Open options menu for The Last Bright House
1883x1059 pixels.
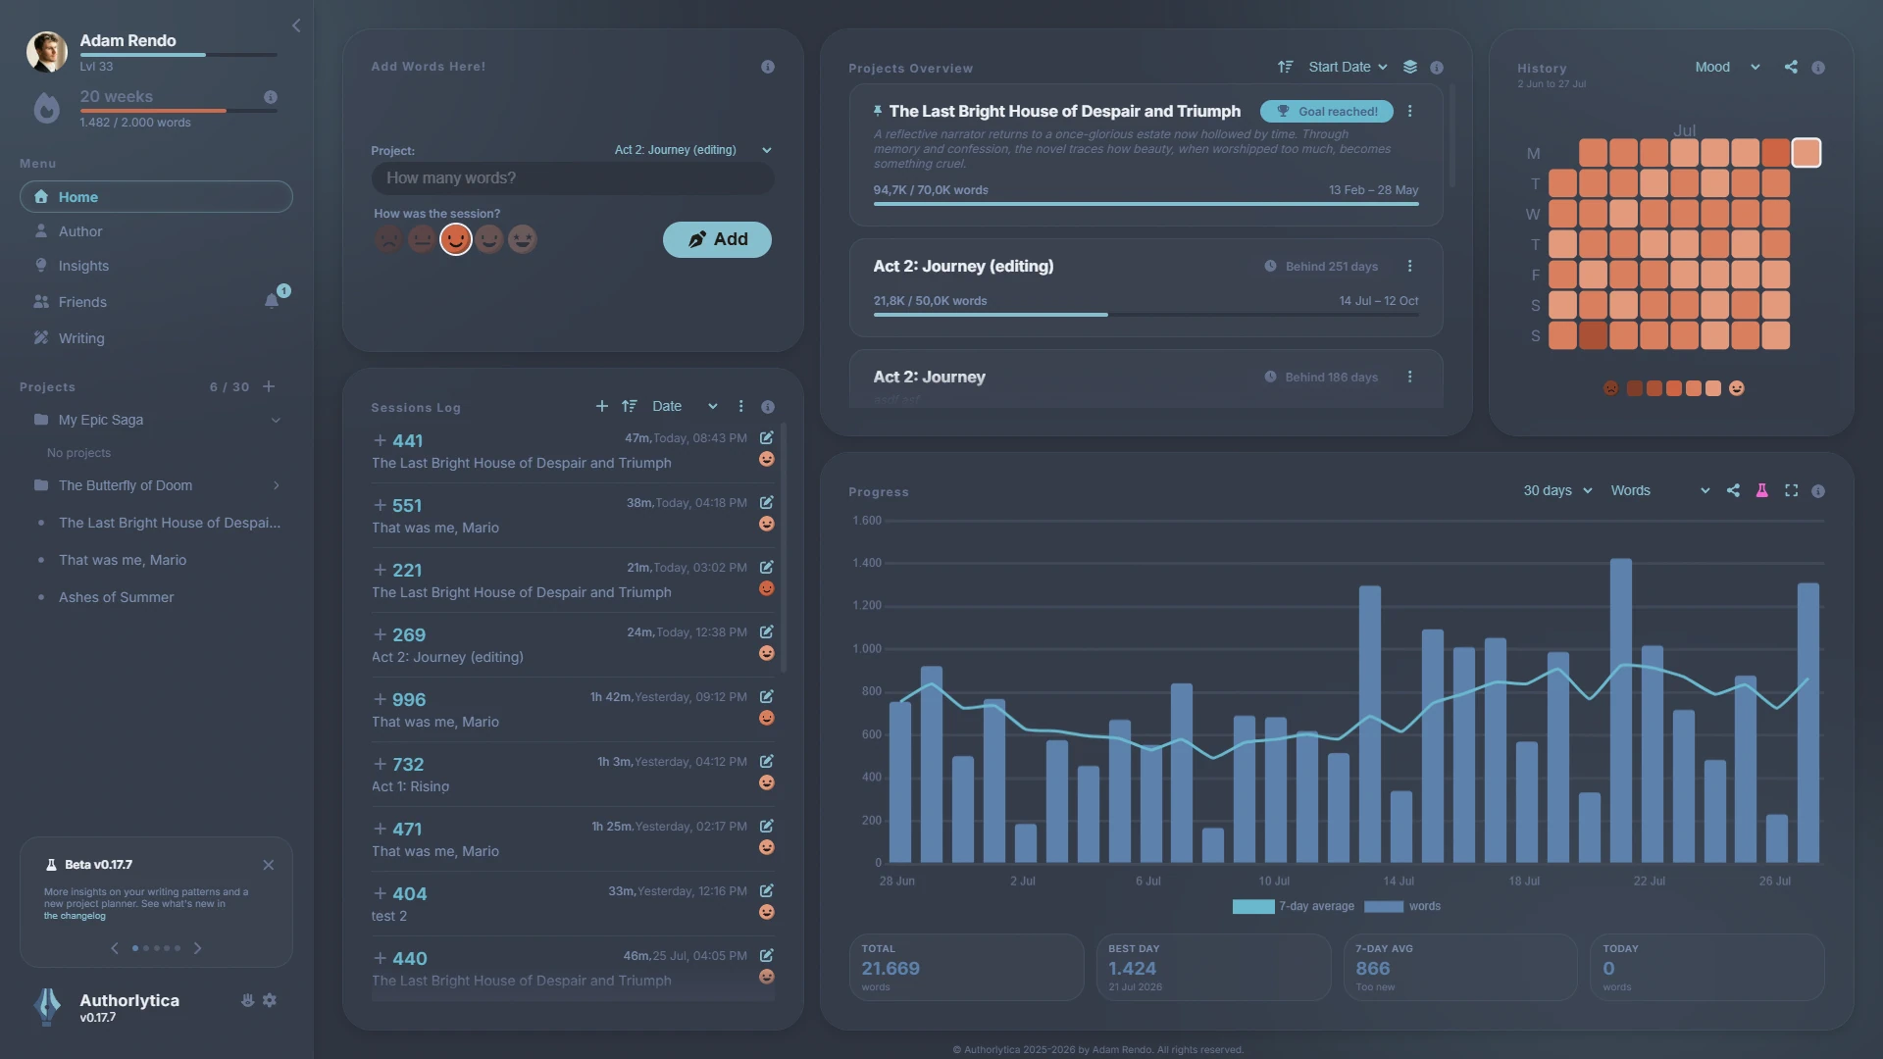[1410, 111]
